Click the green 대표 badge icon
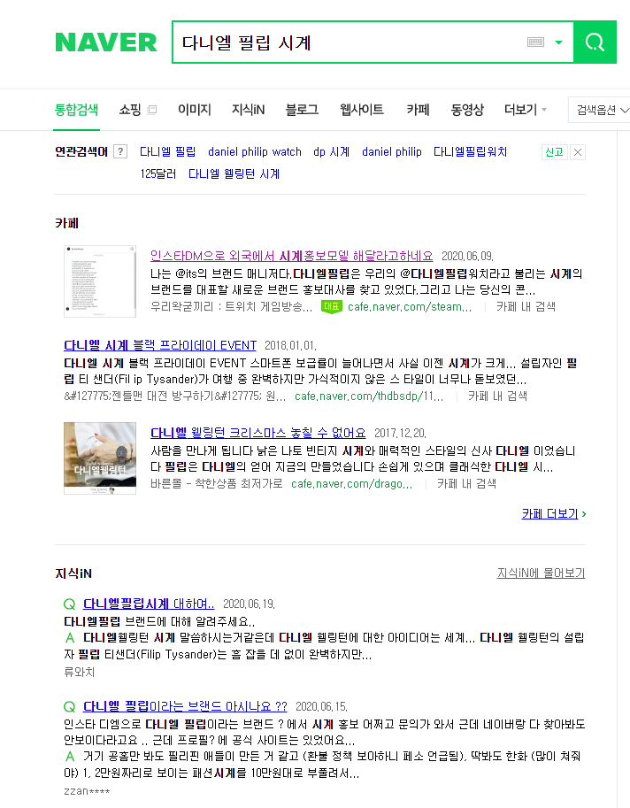Viewport: 630px width, 808px height. tap(331, 306)
